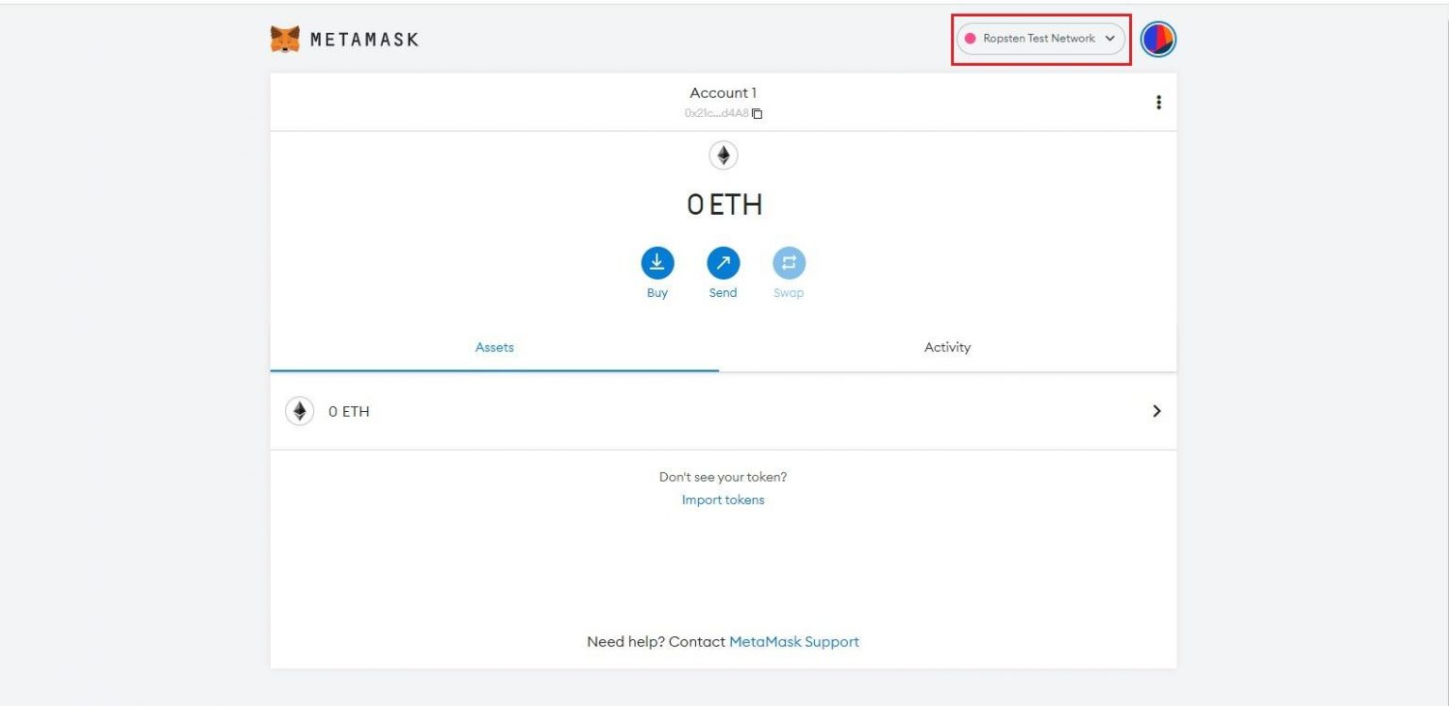Select the Assets tab

(x=494, y=347)
